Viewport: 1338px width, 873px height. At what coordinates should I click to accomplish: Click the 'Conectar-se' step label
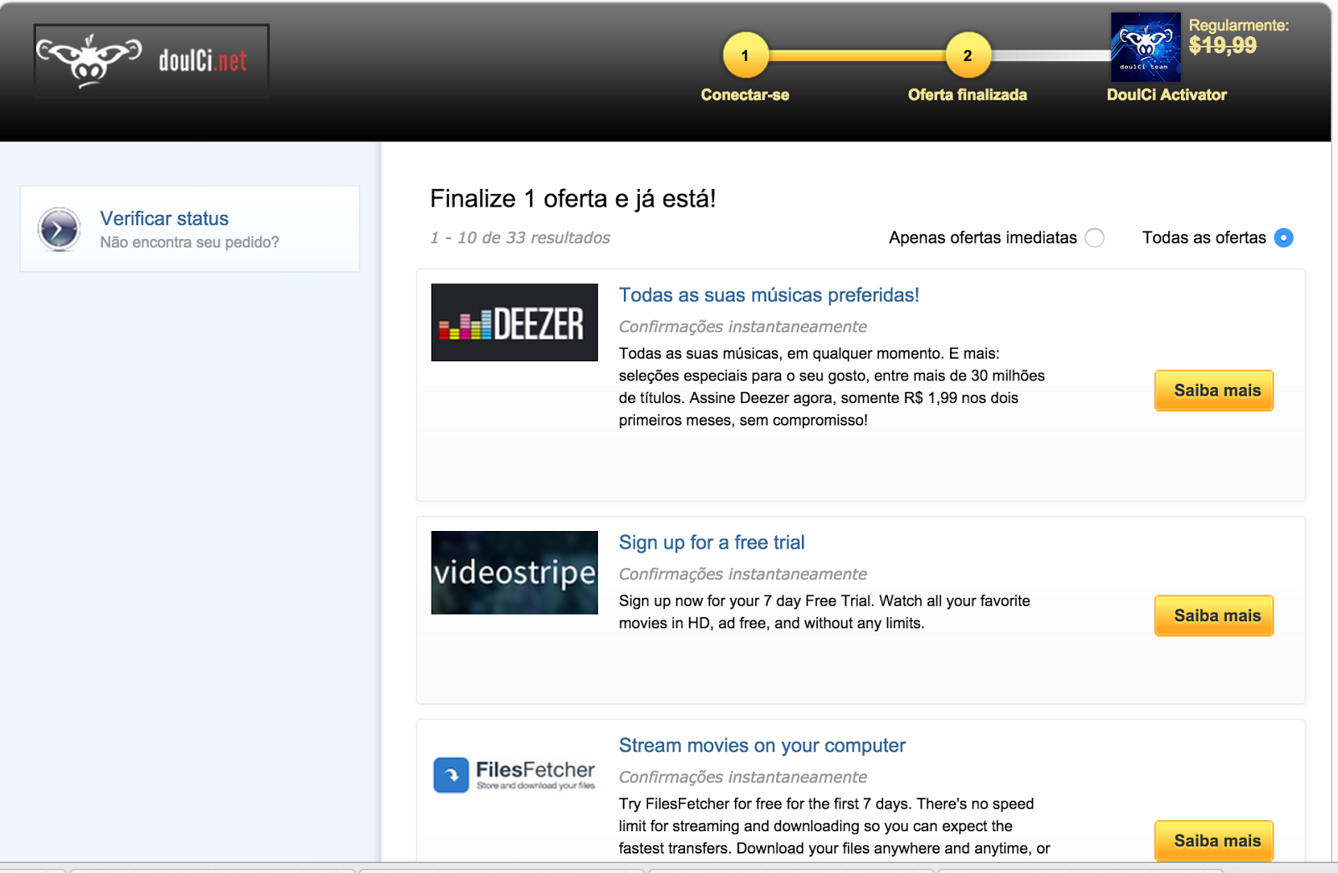745,94
